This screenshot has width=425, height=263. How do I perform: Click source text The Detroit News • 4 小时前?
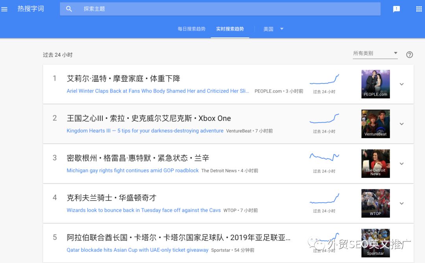point(230,171)
